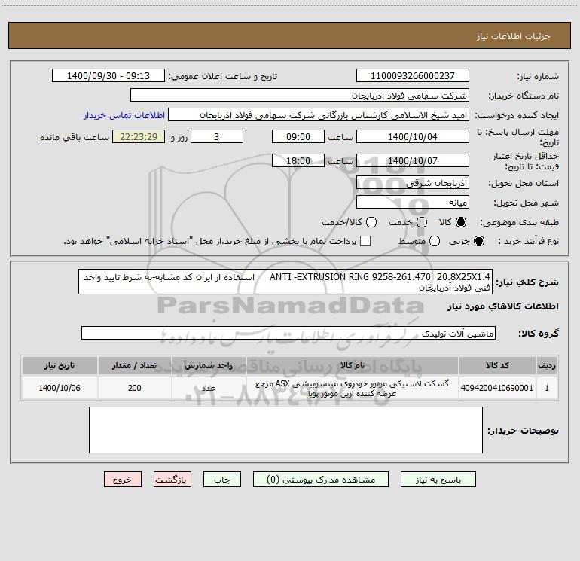Click the unit cell عدد
This screenshot has height=561, width=580.
(x=209, y=388)
